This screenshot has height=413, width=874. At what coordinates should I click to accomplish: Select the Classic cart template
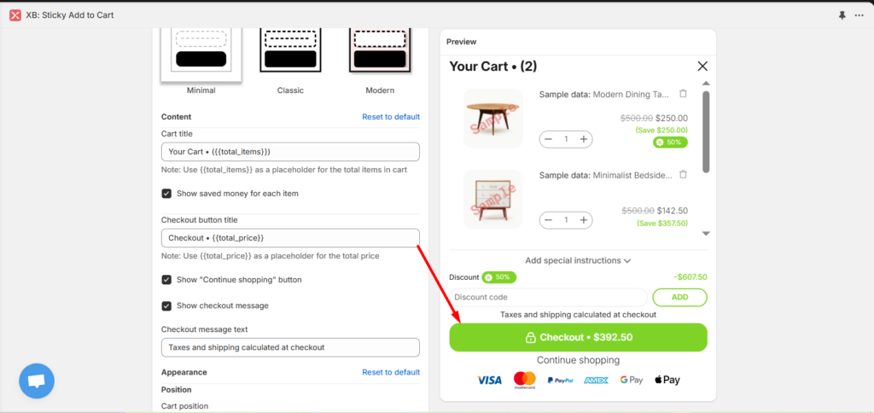click(290, 49)
